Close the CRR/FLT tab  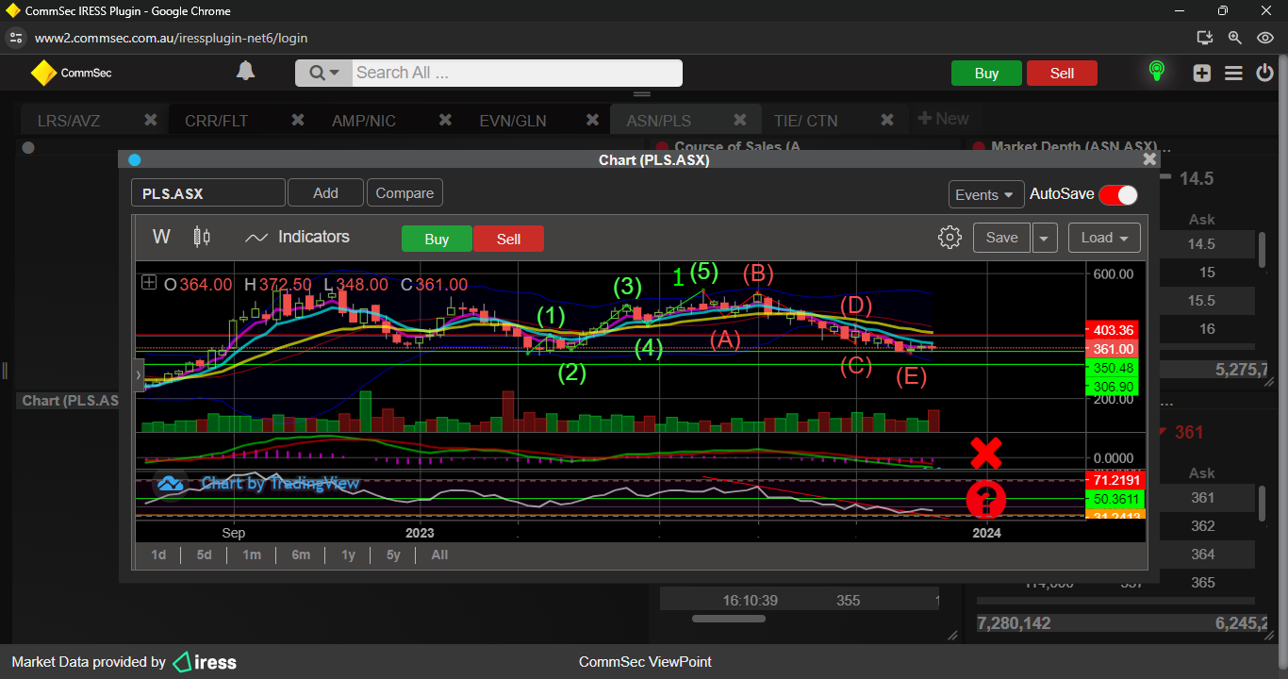click(298, 120)
